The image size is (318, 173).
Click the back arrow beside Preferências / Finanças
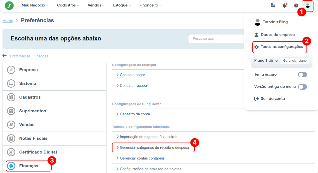pyautogui.click(x=5, y=56)
